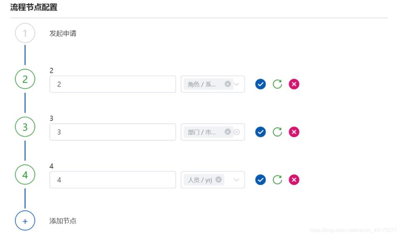
Task: Focus the node 4 name input field
Action: coord(113,180)
